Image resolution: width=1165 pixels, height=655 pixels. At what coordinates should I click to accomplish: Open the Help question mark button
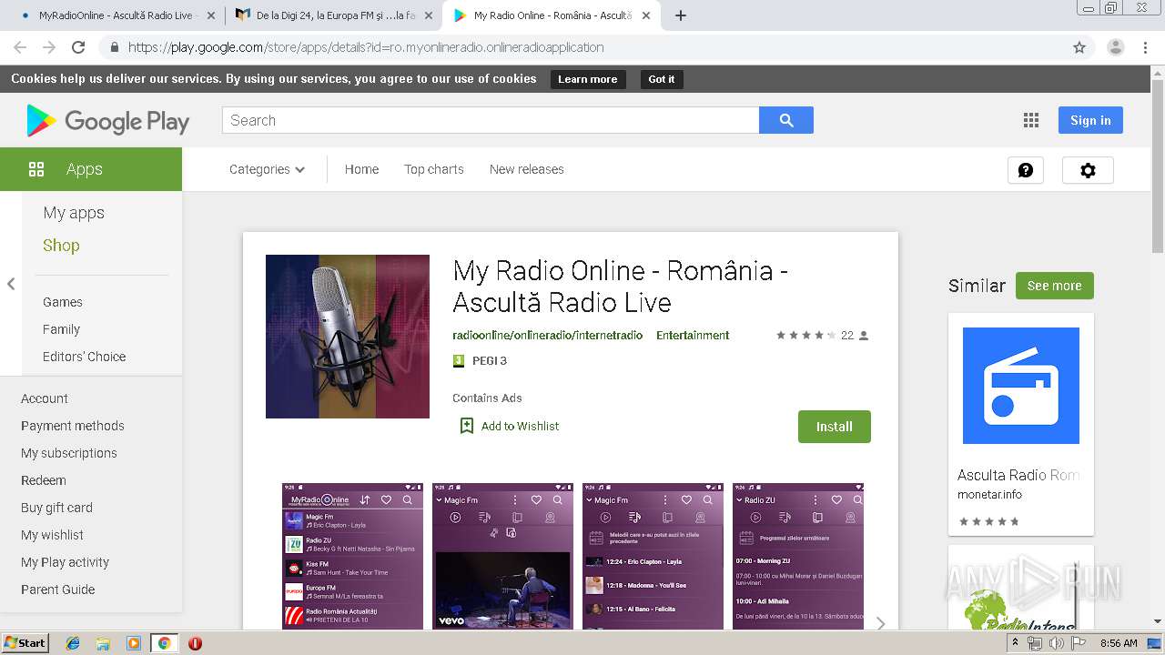click(x=1025, y=170)
